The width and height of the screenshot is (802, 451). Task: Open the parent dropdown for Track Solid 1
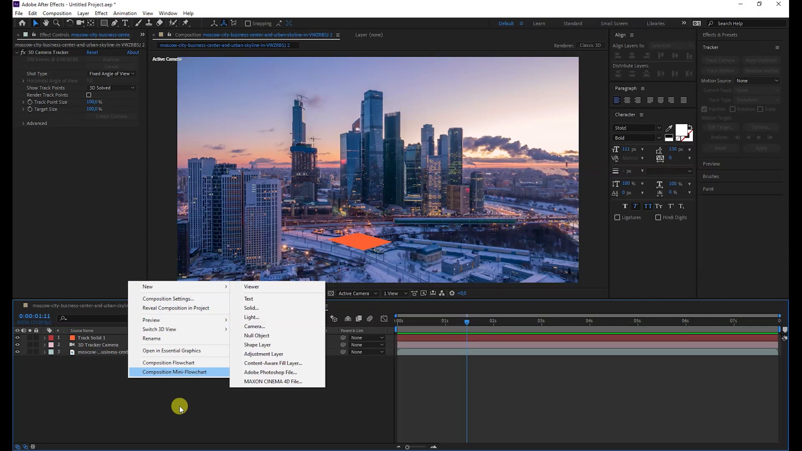(367, 338)
